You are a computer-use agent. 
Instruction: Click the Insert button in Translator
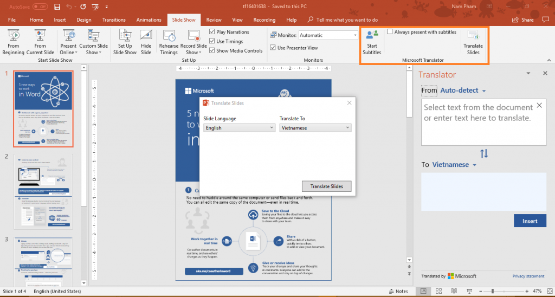pyautogui.click(x=530, y=221)
